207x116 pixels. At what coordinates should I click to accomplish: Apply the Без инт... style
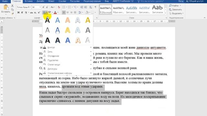(x=118, y=10)
